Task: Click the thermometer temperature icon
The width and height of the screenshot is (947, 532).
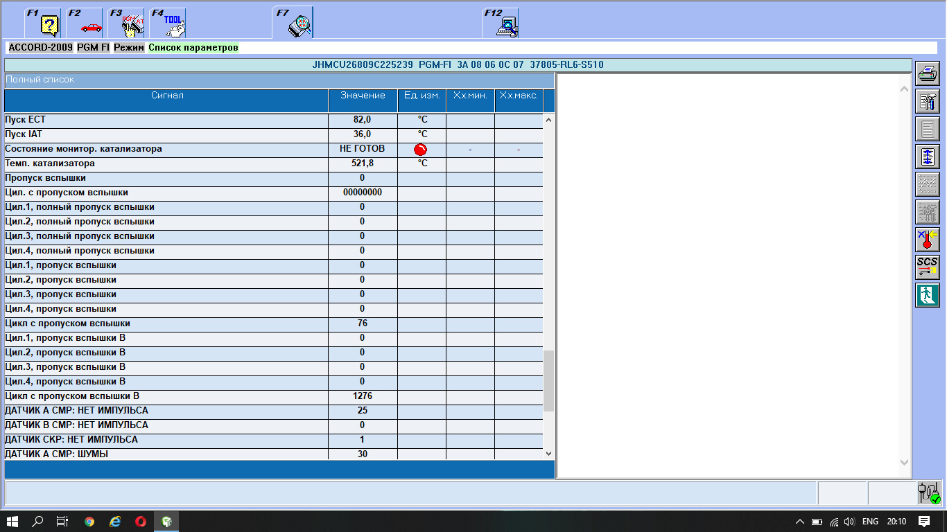Action: (927, 240)
